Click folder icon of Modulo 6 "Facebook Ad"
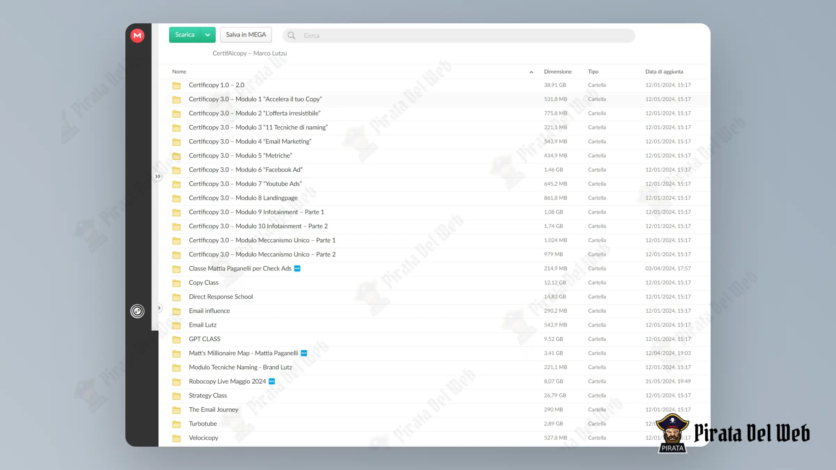The height and width of the screenshot is (470, 836). coord(177,170)
